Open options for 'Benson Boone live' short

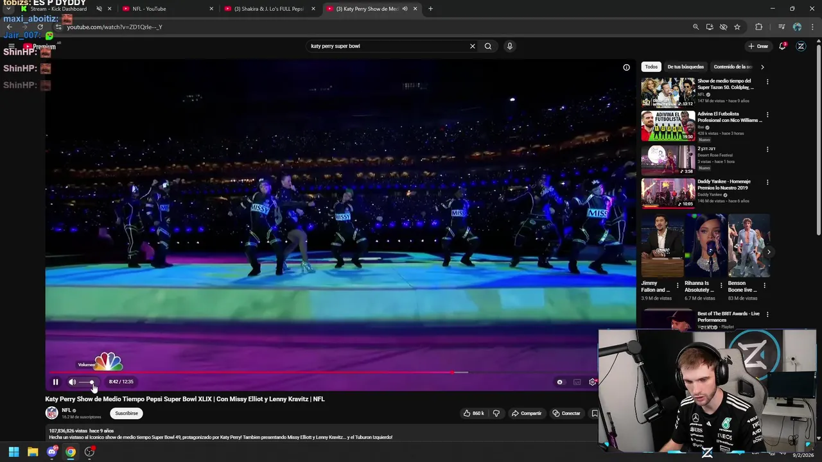coord(764,286)
